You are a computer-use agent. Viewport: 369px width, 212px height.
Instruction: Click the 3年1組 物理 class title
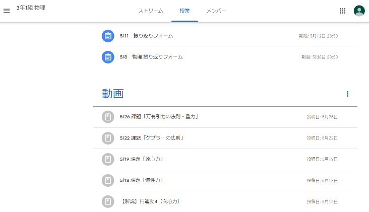click(31, 8)
